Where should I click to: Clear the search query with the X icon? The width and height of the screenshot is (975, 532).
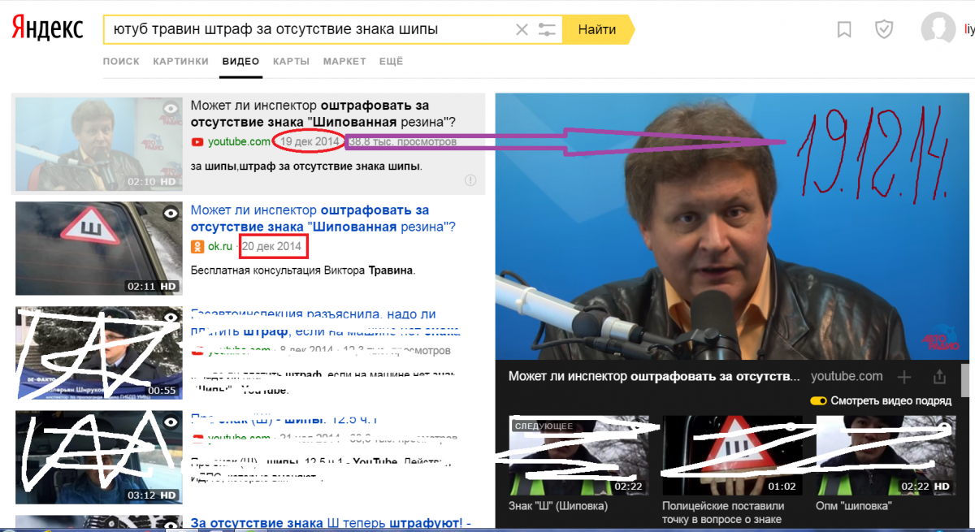coord(522,29)
